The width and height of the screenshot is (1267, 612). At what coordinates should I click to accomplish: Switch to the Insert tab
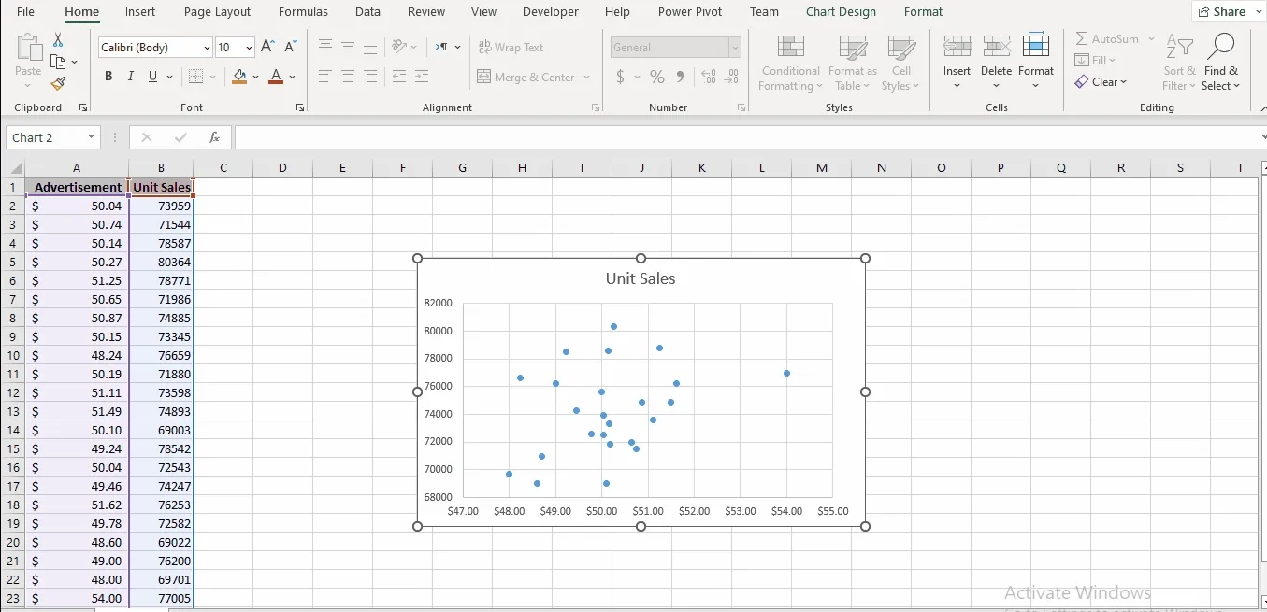point(140,12)
